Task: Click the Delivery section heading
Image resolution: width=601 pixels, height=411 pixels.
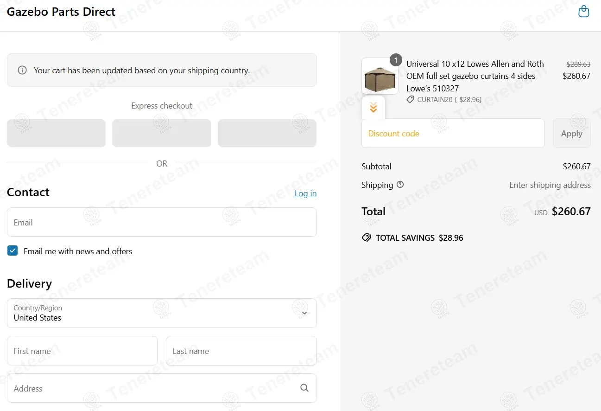Action: [29, 283]
